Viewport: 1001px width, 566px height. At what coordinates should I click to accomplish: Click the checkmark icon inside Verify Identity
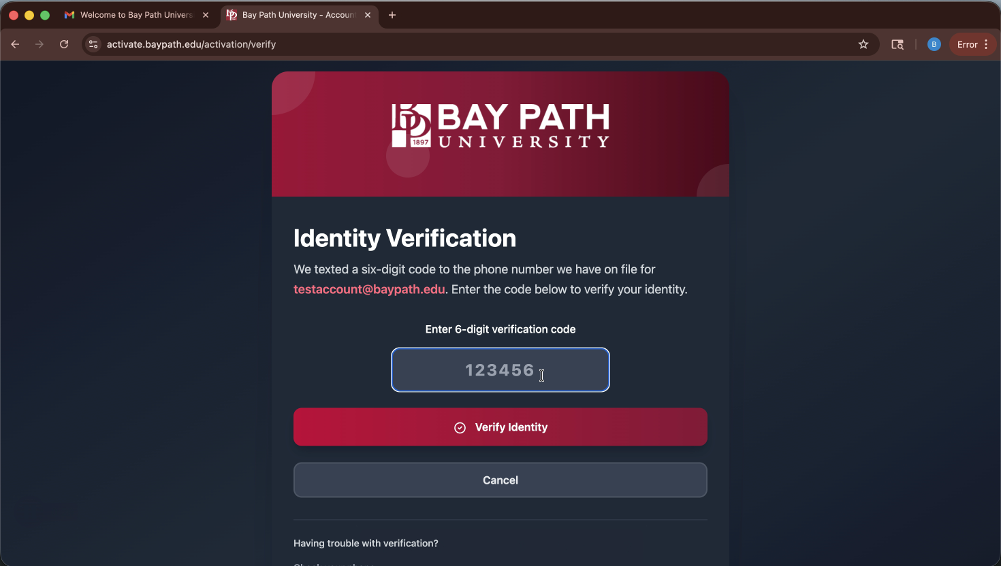tap(460, 427)
